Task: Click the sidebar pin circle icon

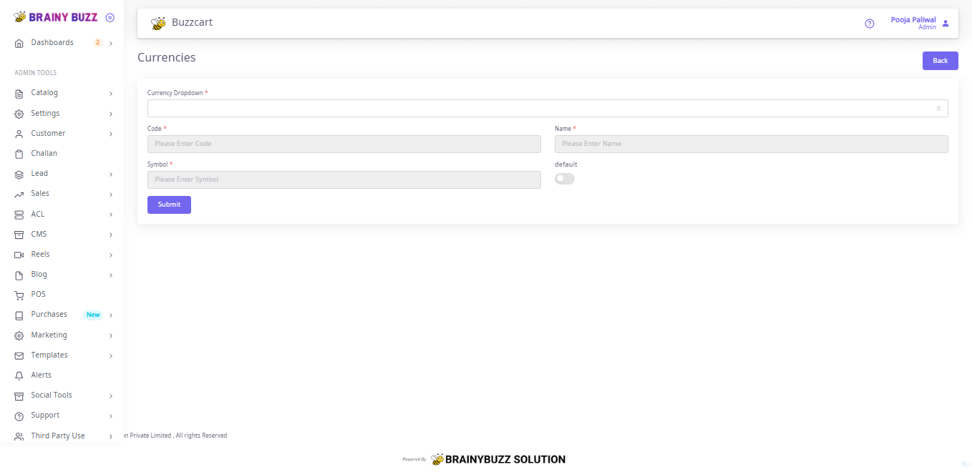Action: (110, 17)
